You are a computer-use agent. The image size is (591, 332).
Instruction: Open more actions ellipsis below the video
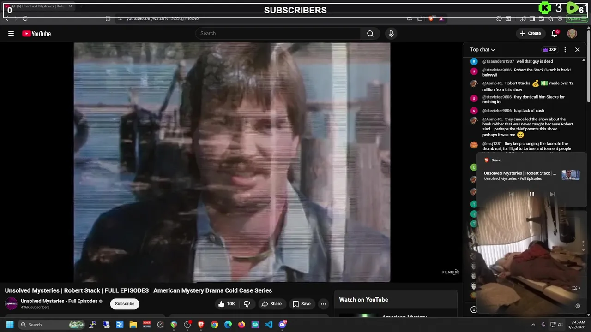[x=323, y=304]
